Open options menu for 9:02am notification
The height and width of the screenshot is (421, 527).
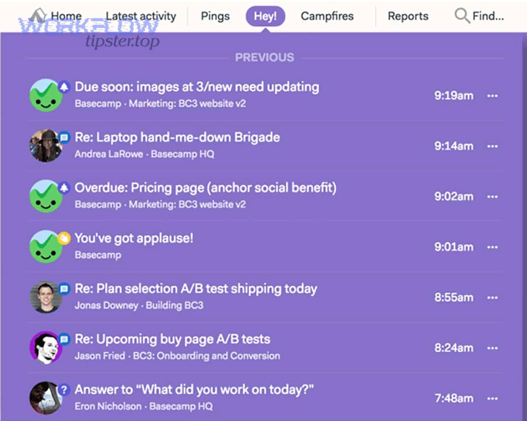coord(492,197)
